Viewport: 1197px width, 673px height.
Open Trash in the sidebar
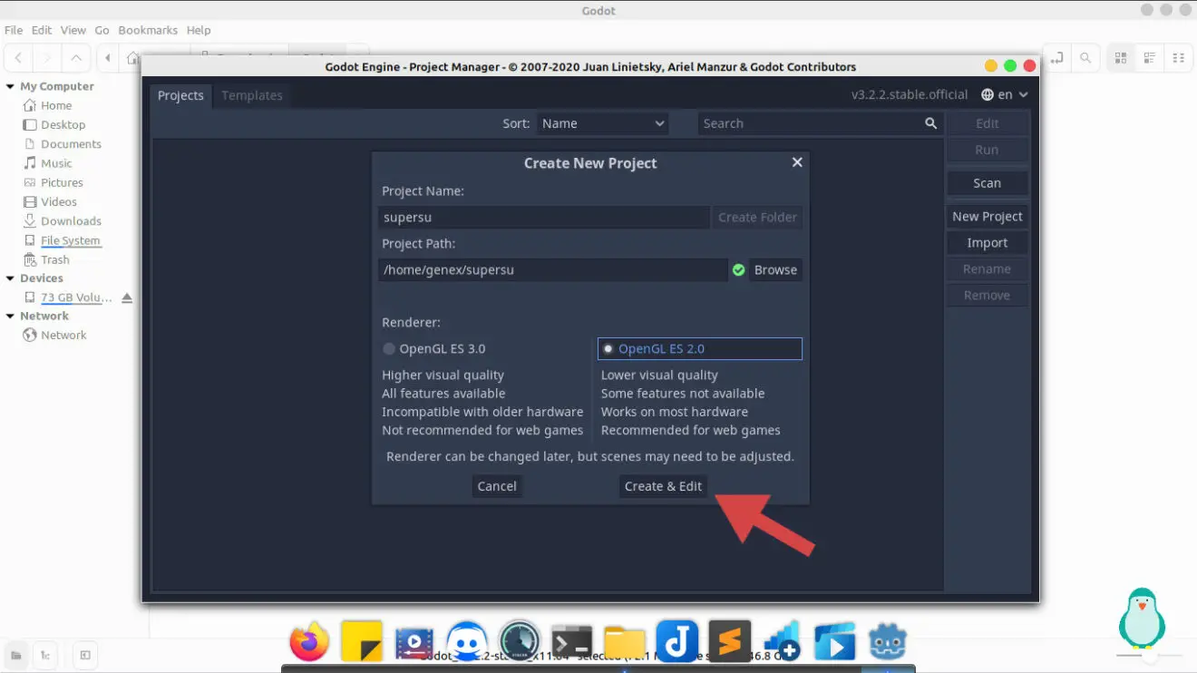(54, 259)
